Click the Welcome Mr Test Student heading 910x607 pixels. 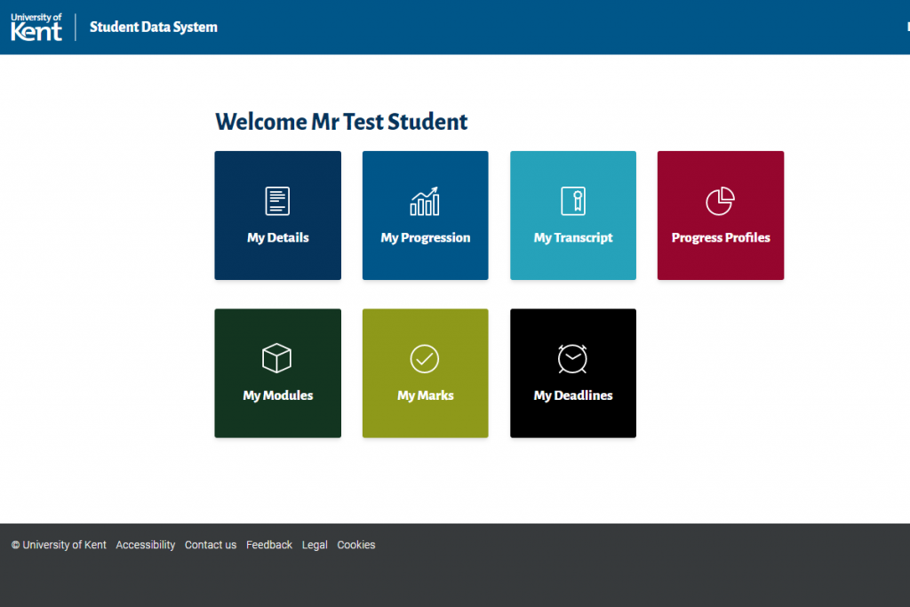click(341, 122)
